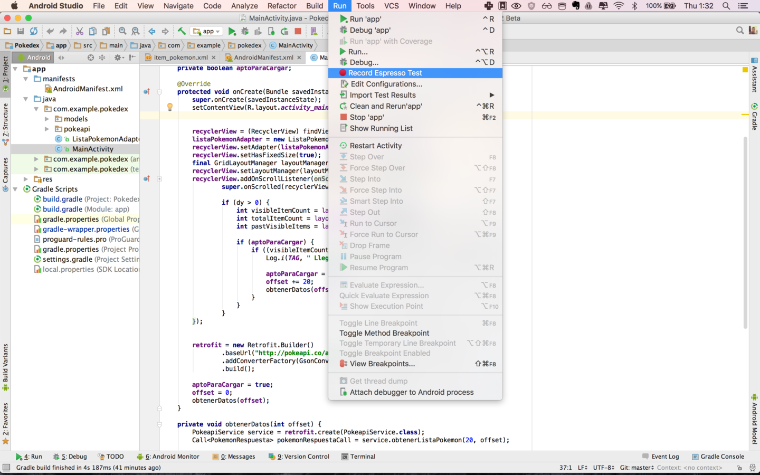Choose Edit Configurations from the Run menu

pos(415,84)
